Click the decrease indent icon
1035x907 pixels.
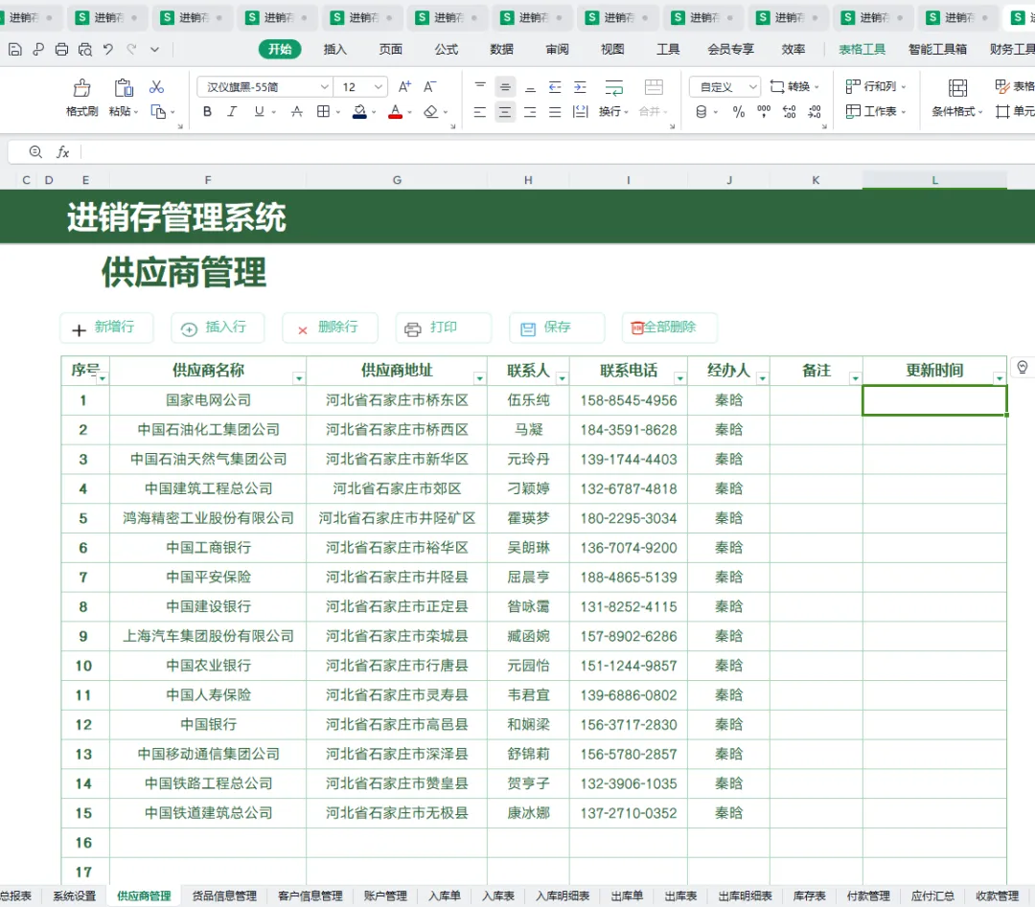point(555,86)
